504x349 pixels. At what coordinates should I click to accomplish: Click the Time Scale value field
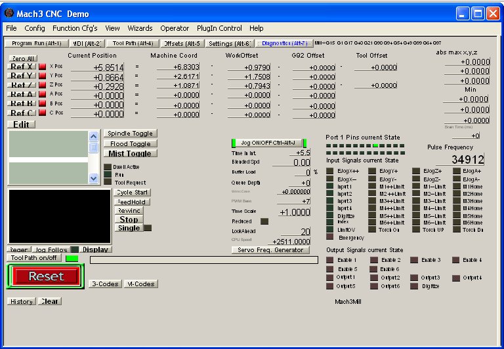point(294,212)
